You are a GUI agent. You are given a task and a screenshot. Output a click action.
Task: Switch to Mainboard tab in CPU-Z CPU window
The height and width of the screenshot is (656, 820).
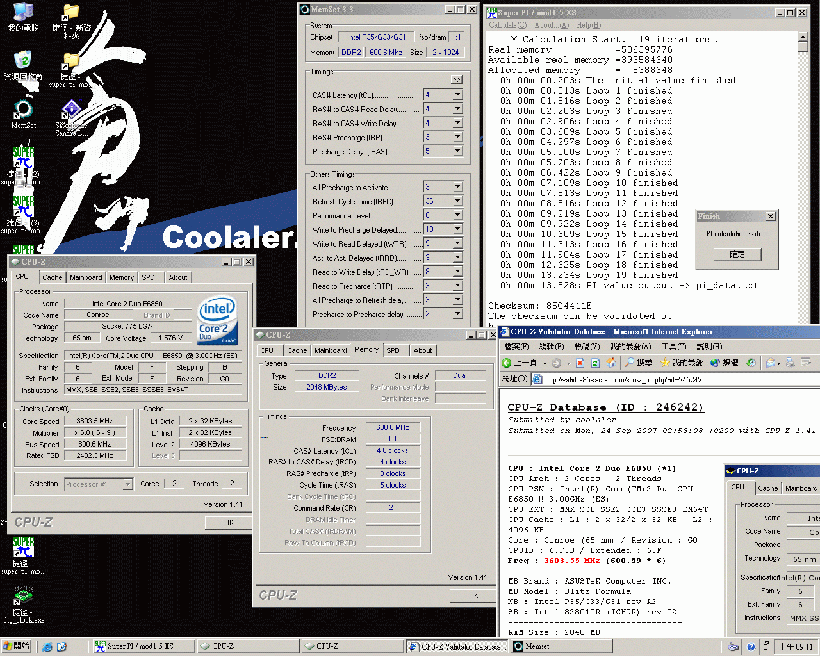86,277
